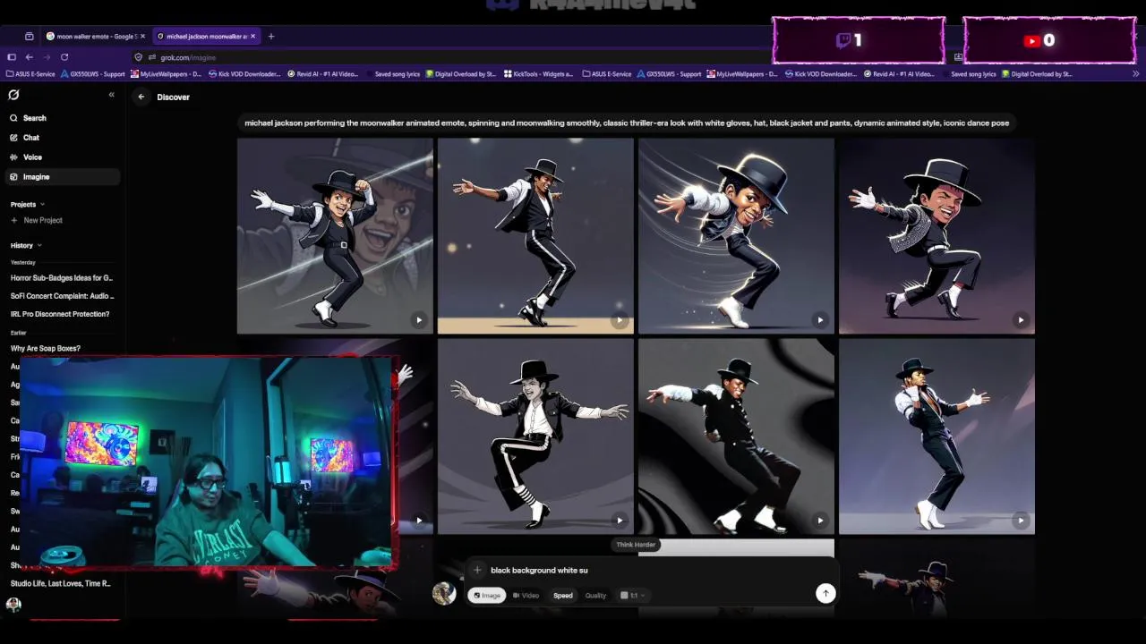
Task: Select Speed generation option
Action: [x=563, y=596]
